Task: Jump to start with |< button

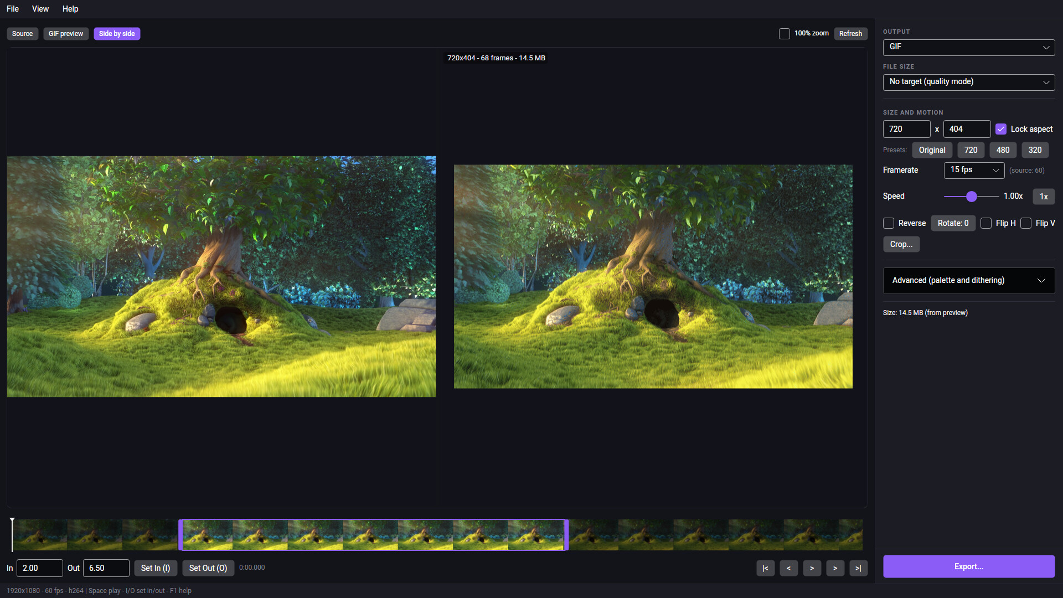Action: click(x=765, y=568)
